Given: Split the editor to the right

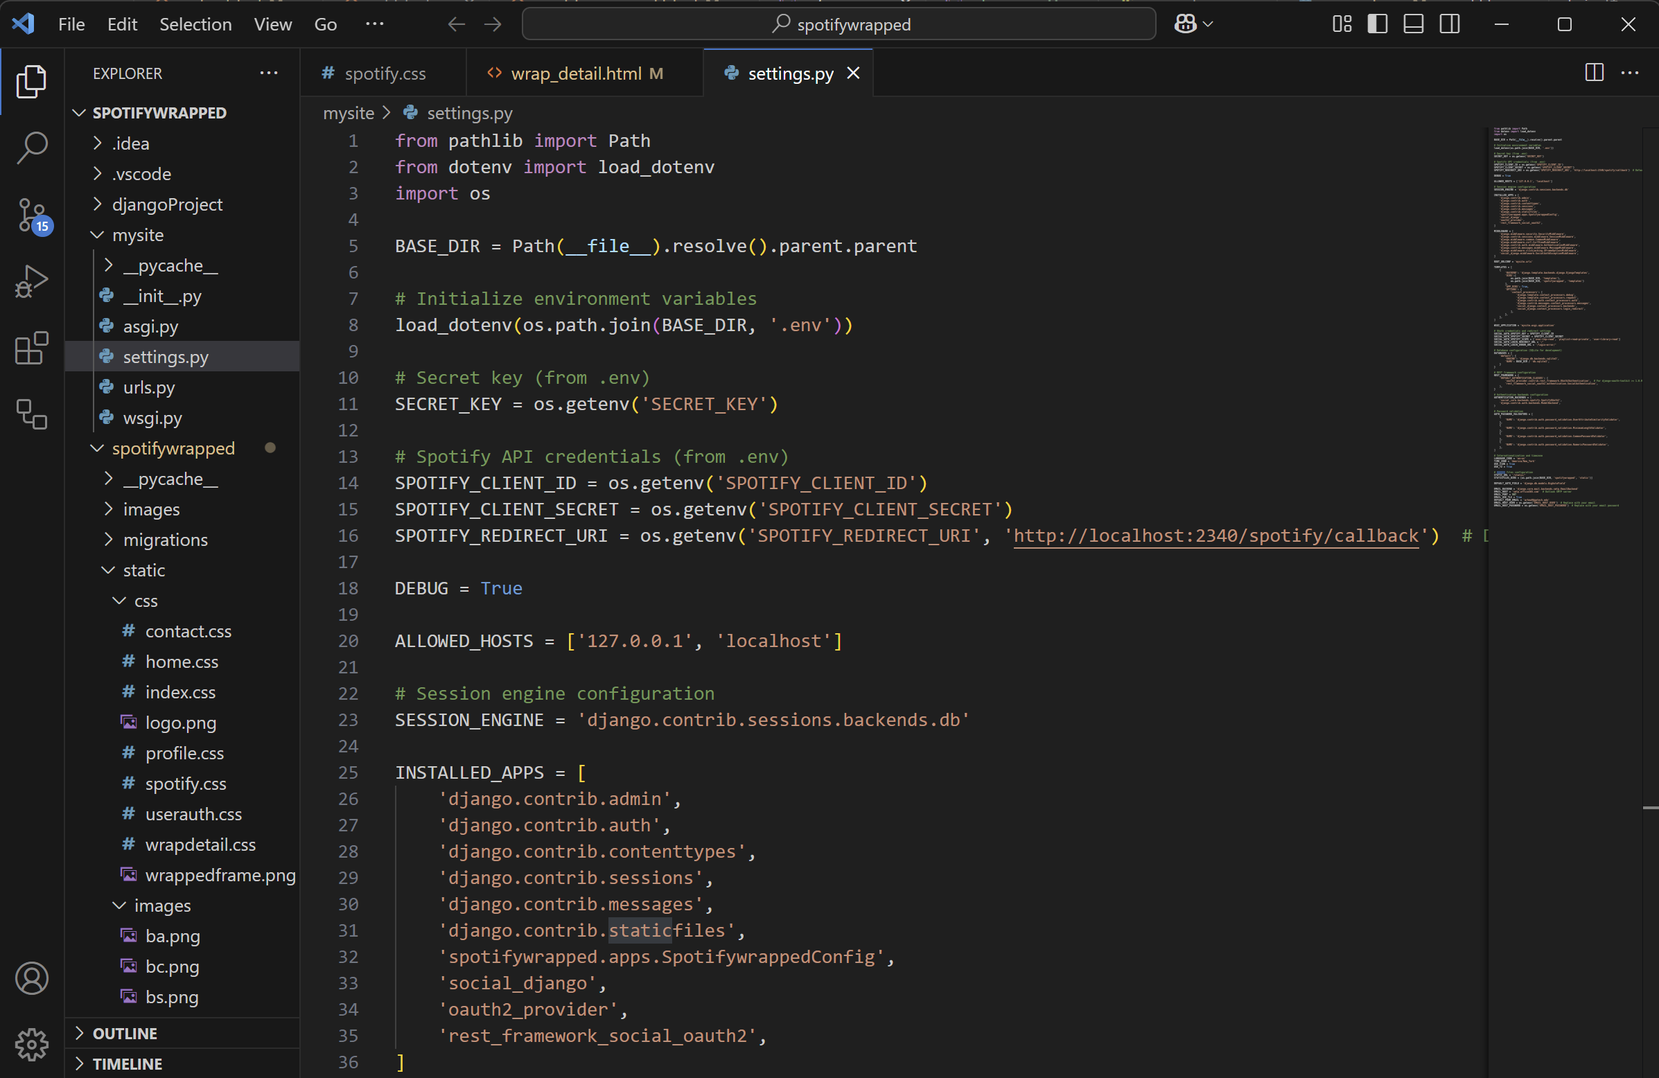Looking at the screenshot, I should 1593,73.
